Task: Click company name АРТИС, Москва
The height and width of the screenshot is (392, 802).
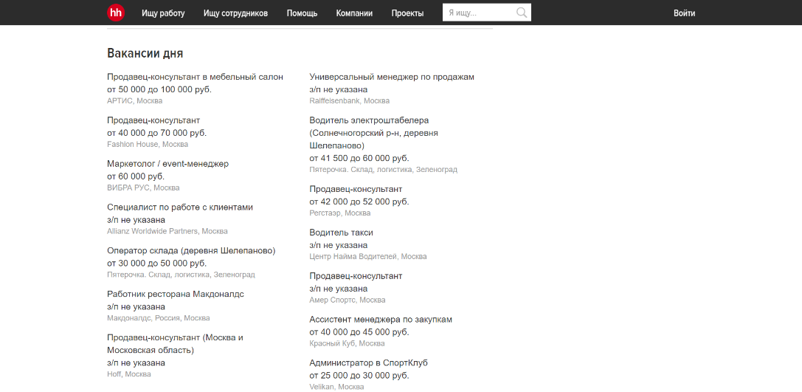Action: pos(134,101)
